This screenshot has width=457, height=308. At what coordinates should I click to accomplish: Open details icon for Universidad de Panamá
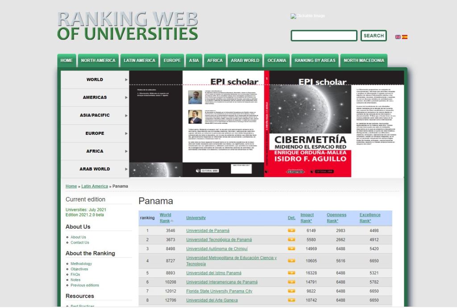pos(291,231)
